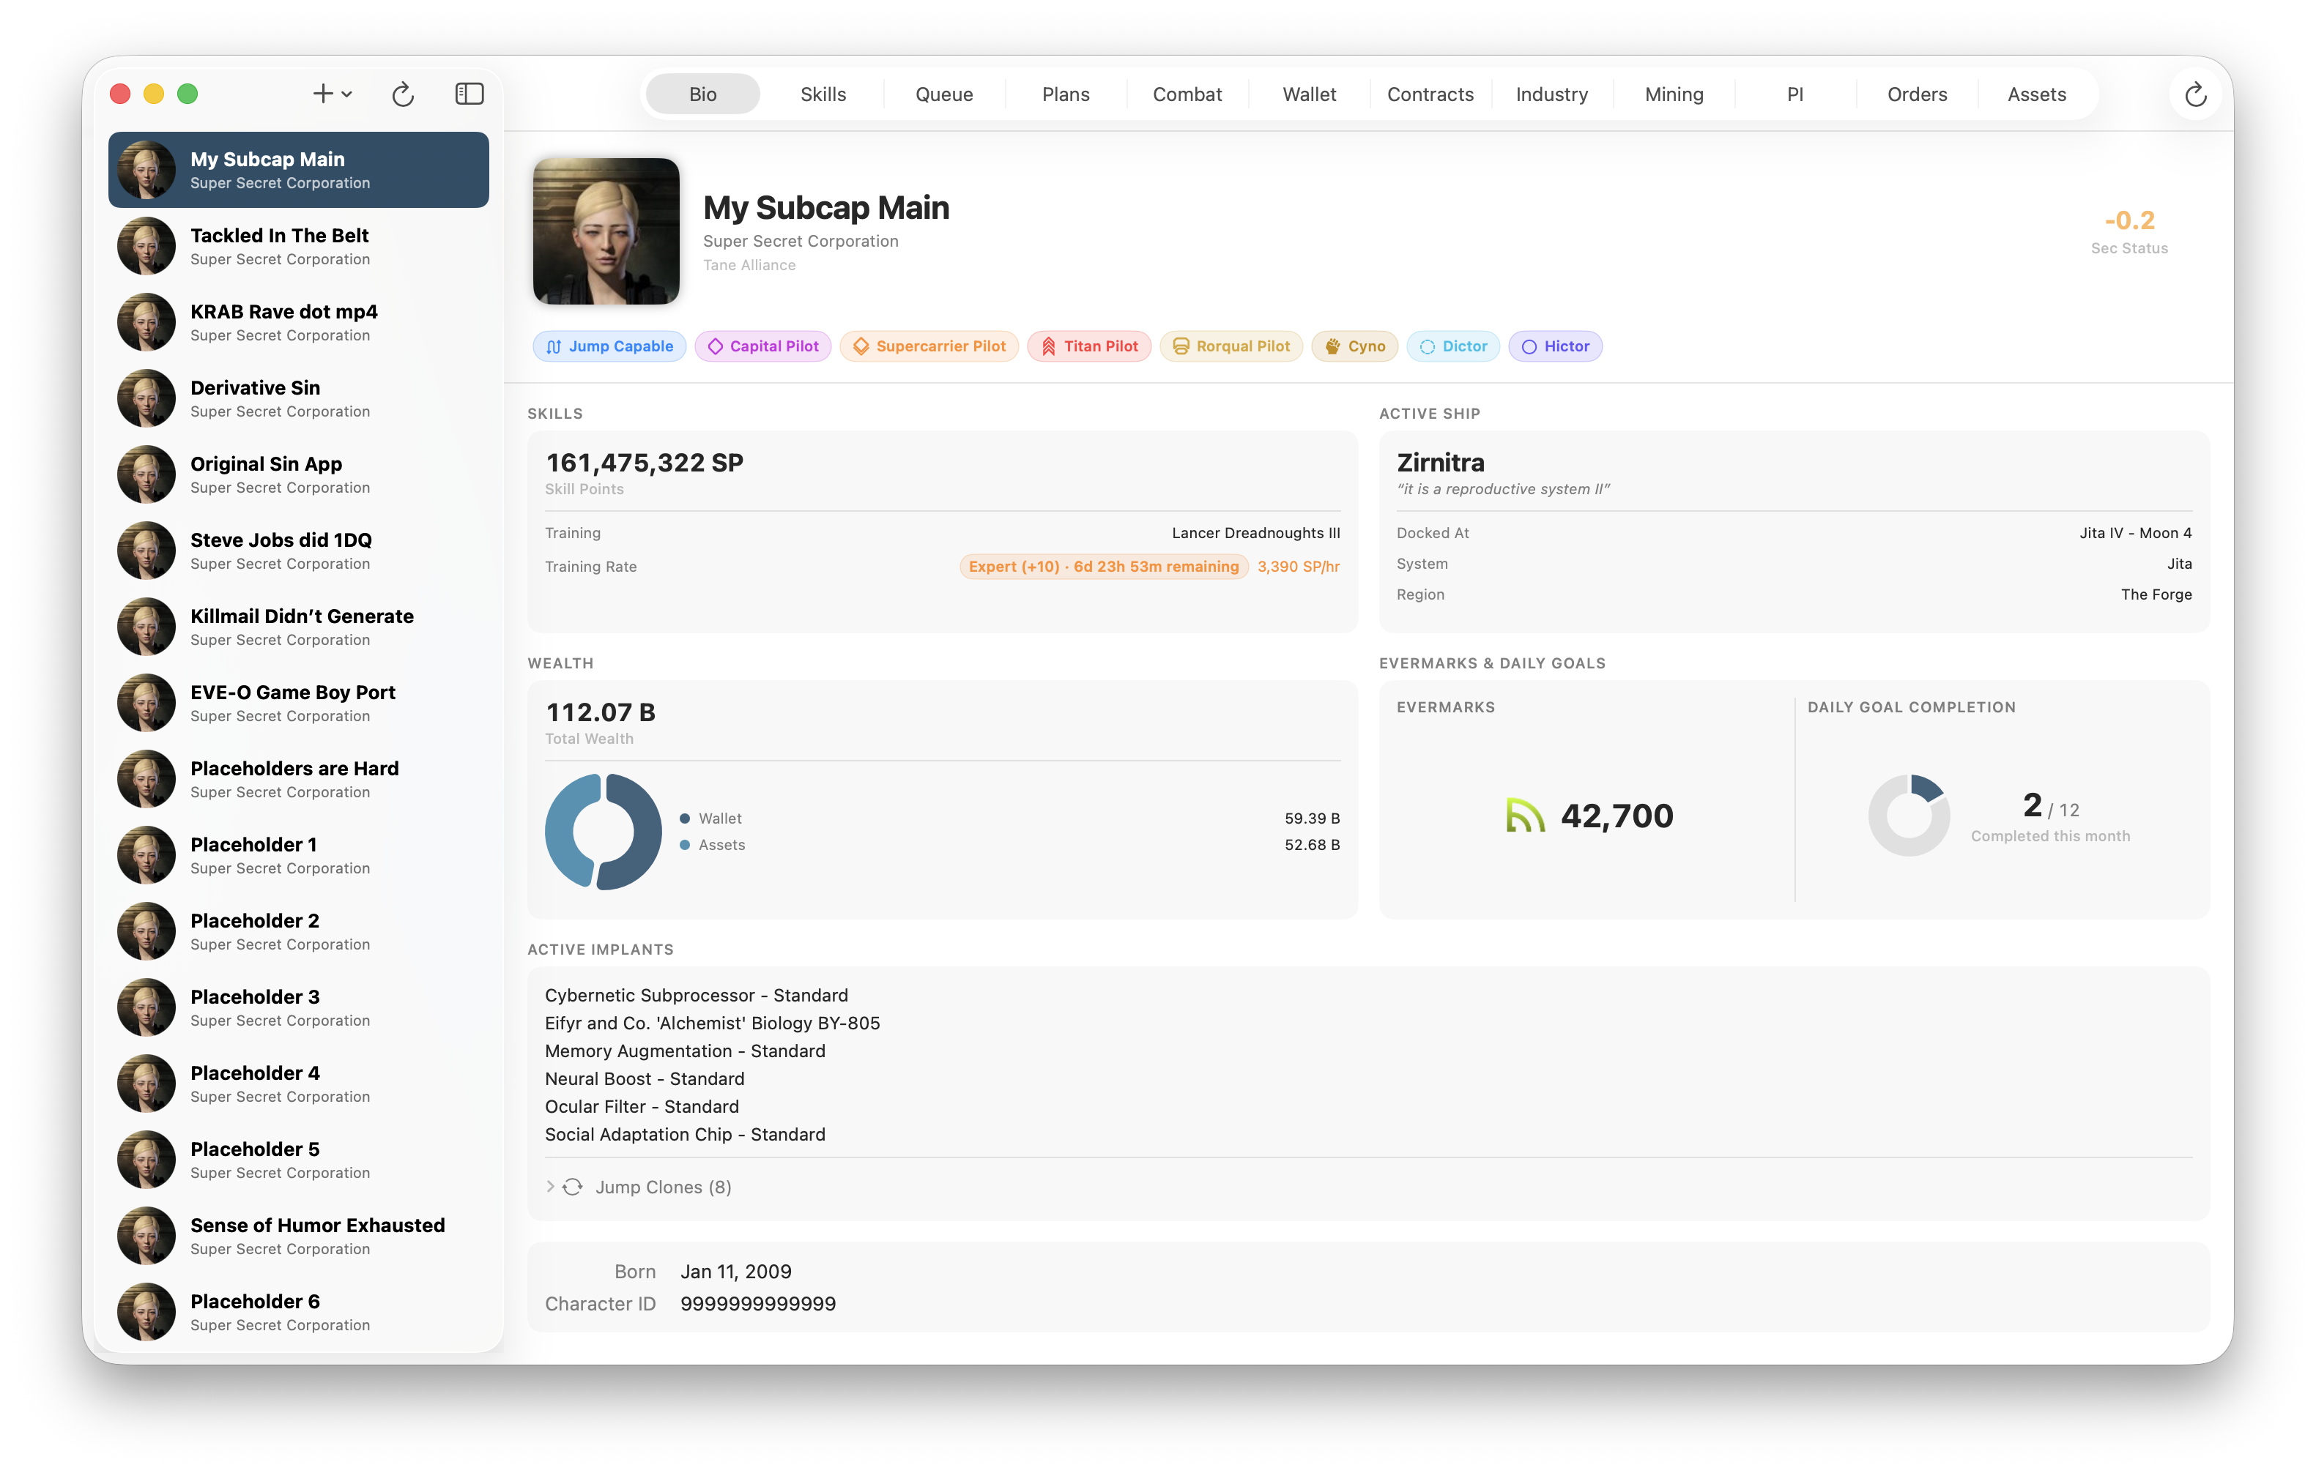Image resolution: width=2316 pixels, height=1473 pixels.
Task: Click the jump clones cycle icon
Action: click(572, 1187)
